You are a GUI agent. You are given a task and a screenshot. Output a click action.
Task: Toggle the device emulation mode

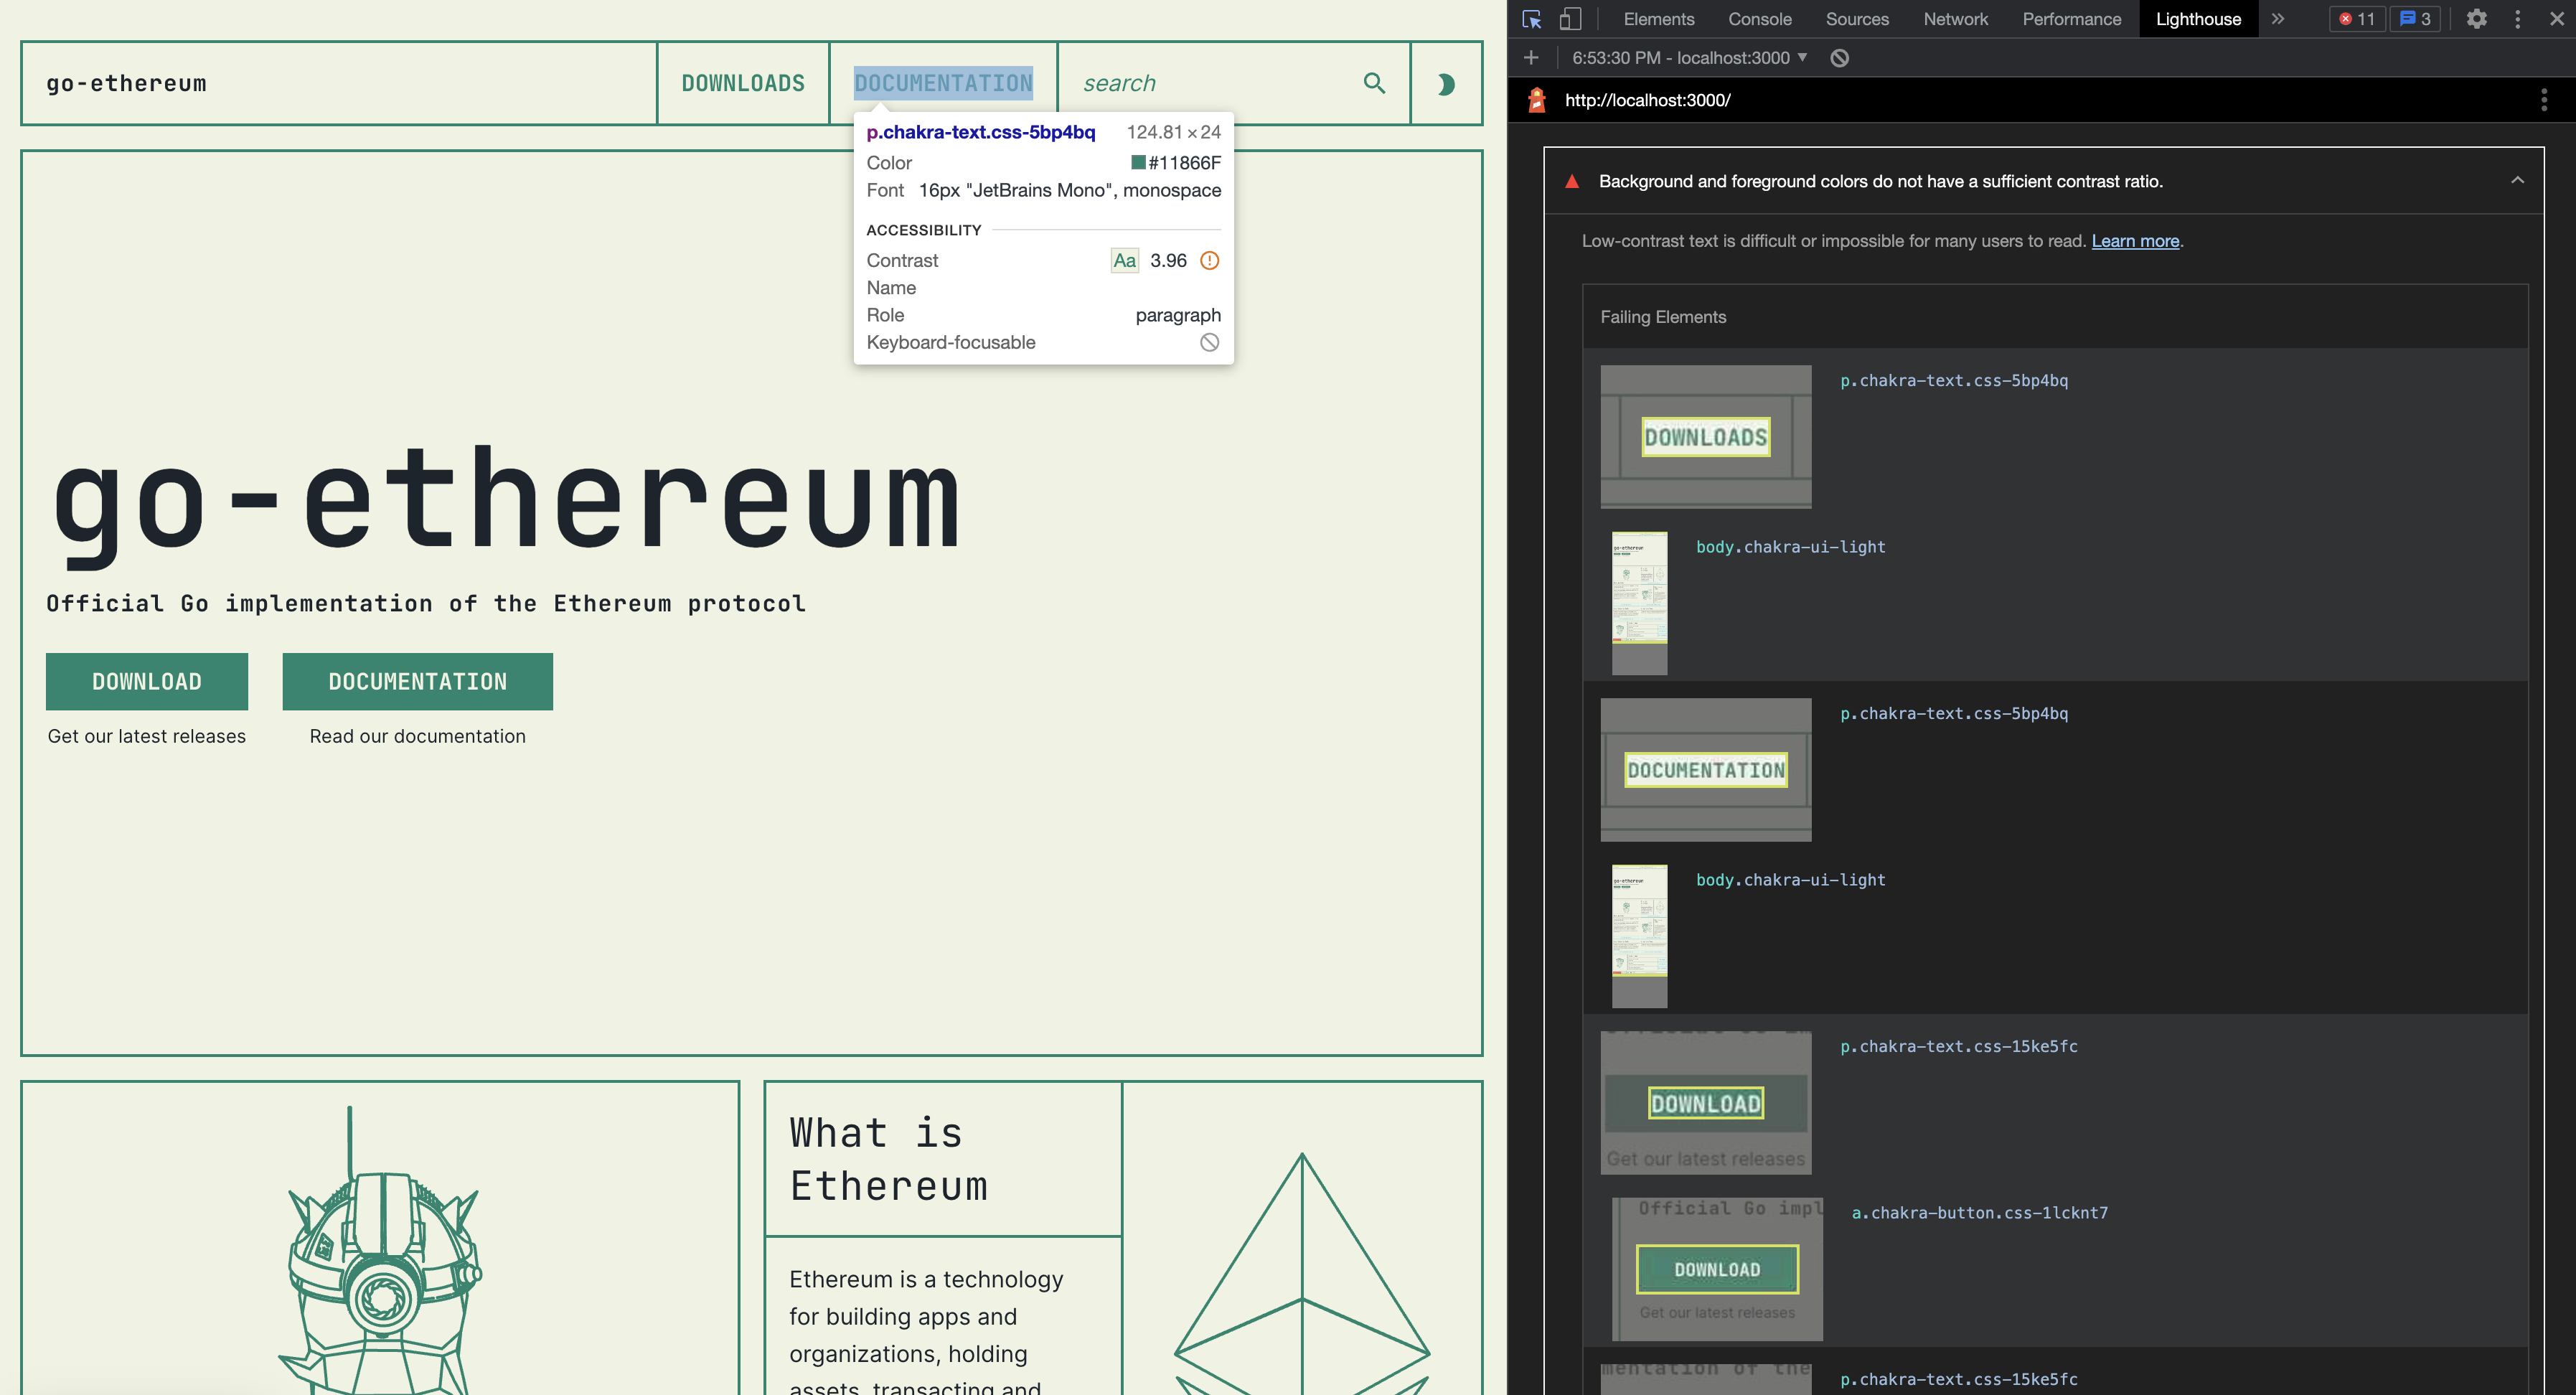(1571, 19)
